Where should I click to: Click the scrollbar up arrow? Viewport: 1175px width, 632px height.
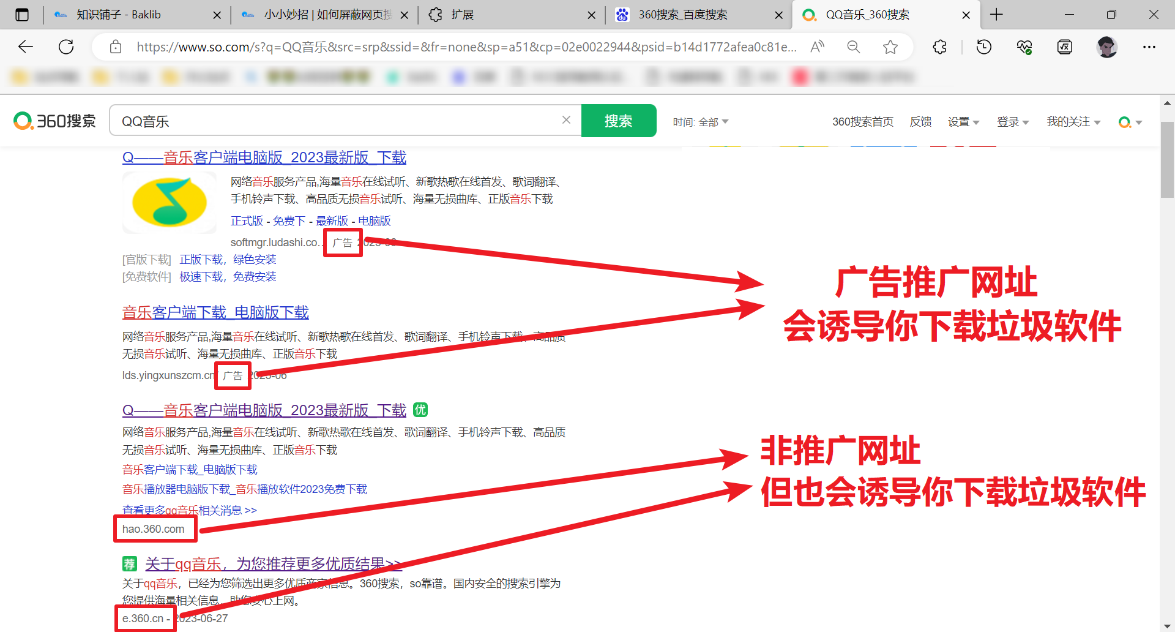pyautogui.click(x=1167, y=103)
